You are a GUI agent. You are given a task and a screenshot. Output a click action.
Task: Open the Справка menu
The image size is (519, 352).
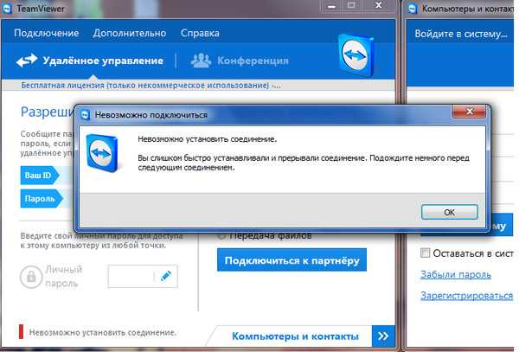point(200,33)
